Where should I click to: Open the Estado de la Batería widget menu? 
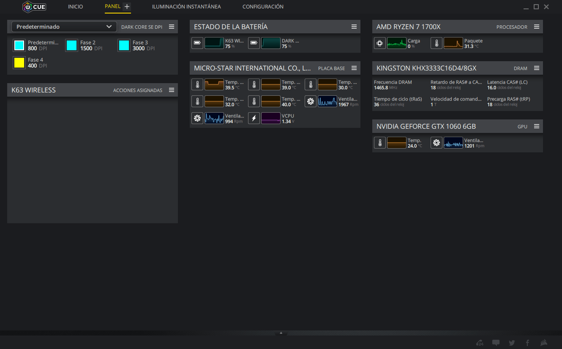click(x=354, y=27)
